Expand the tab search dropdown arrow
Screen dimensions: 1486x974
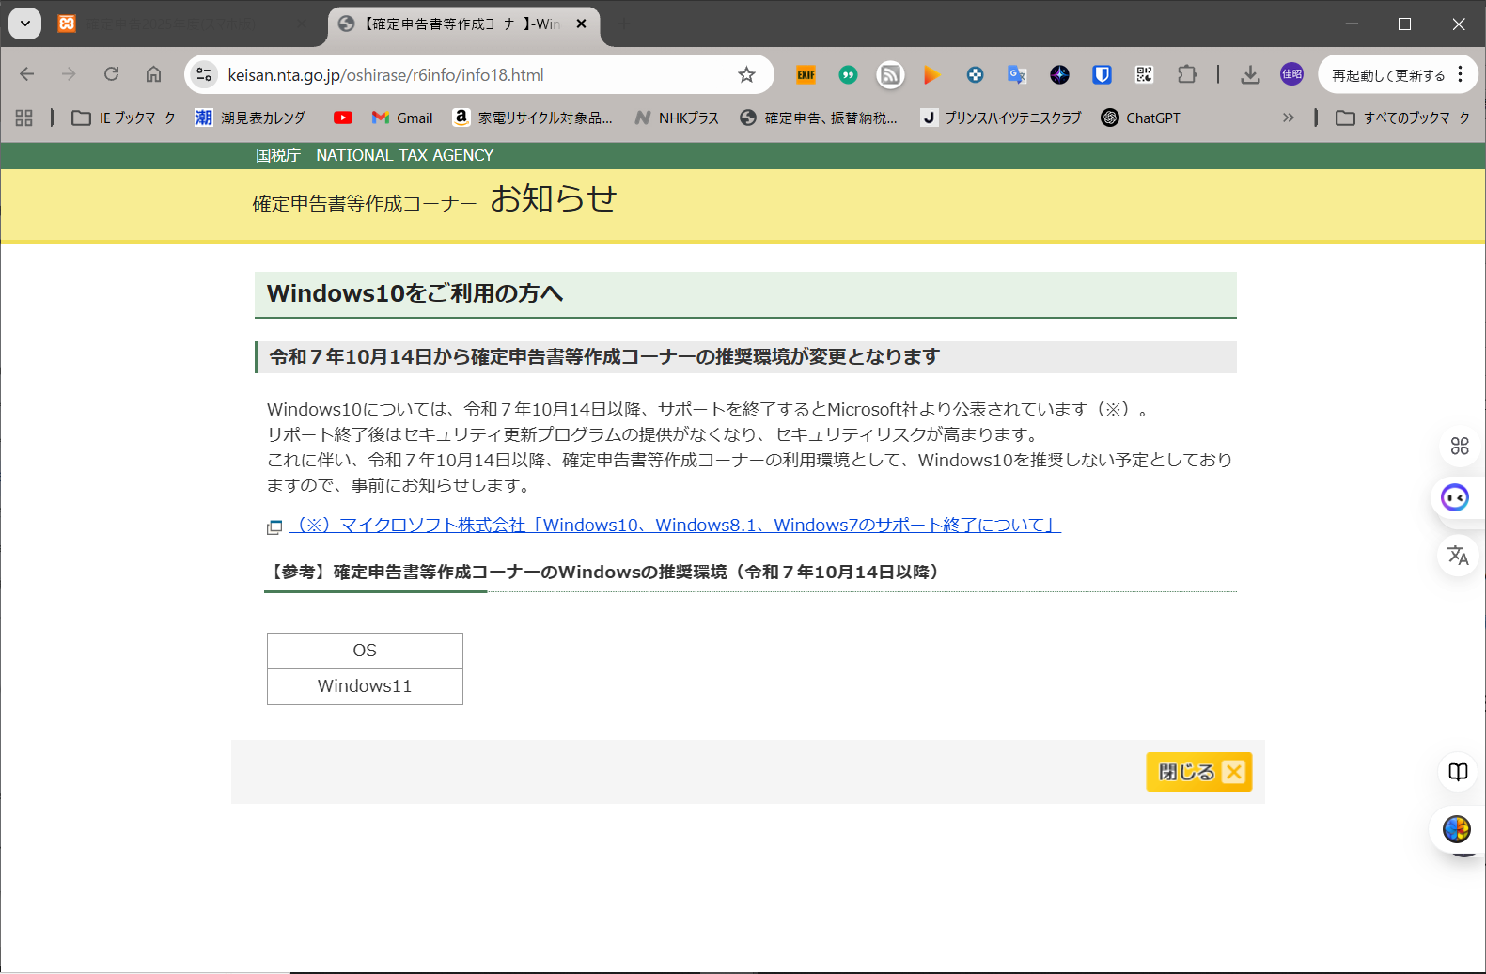[x=25, y=24]
